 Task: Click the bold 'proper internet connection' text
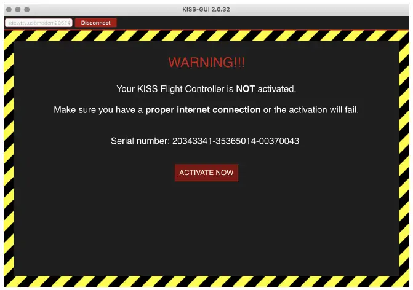[203, 110]
